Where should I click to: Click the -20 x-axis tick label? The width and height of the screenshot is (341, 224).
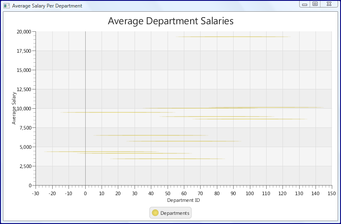click(52, 193)
